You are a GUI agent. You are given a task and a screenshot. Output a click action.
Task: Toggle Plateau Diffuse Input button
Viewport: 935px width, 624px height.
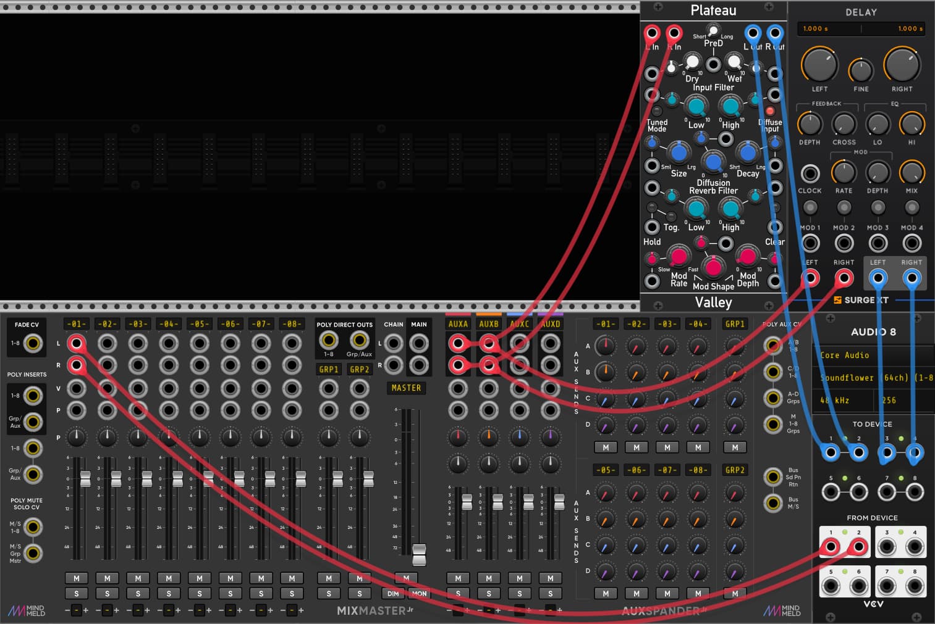[770, 111]
